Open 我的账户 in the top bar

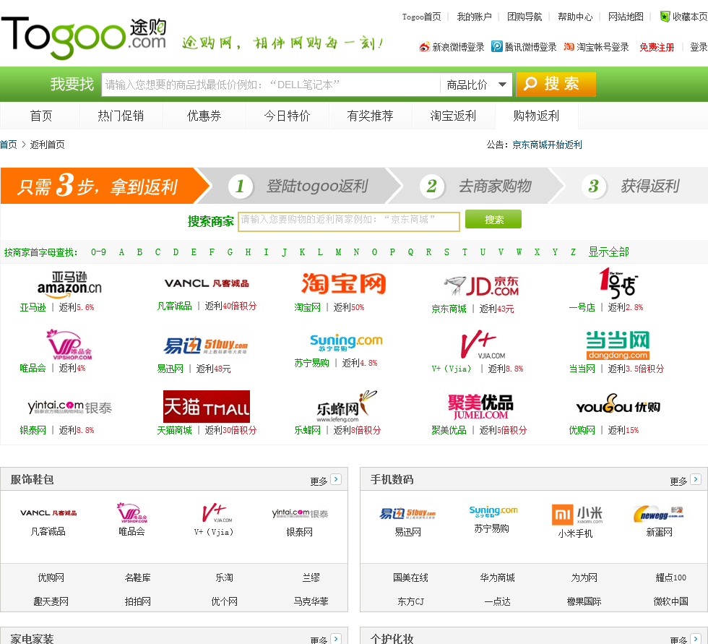[474, 17]
